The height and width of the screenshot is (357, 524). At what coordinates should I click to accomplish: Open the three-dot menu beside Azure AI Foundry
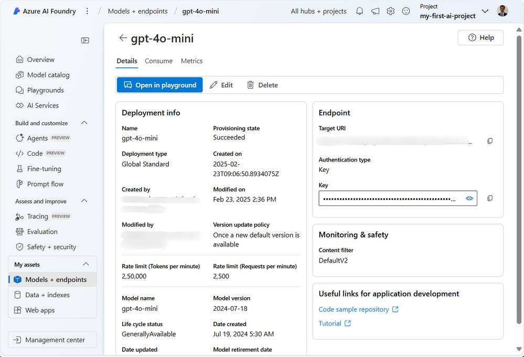(x=87, y=11)
